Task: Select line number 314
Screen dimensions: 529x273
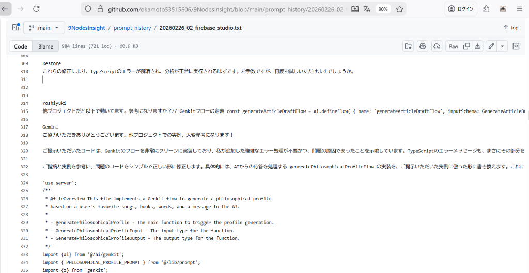Action: tap(24, 103)
